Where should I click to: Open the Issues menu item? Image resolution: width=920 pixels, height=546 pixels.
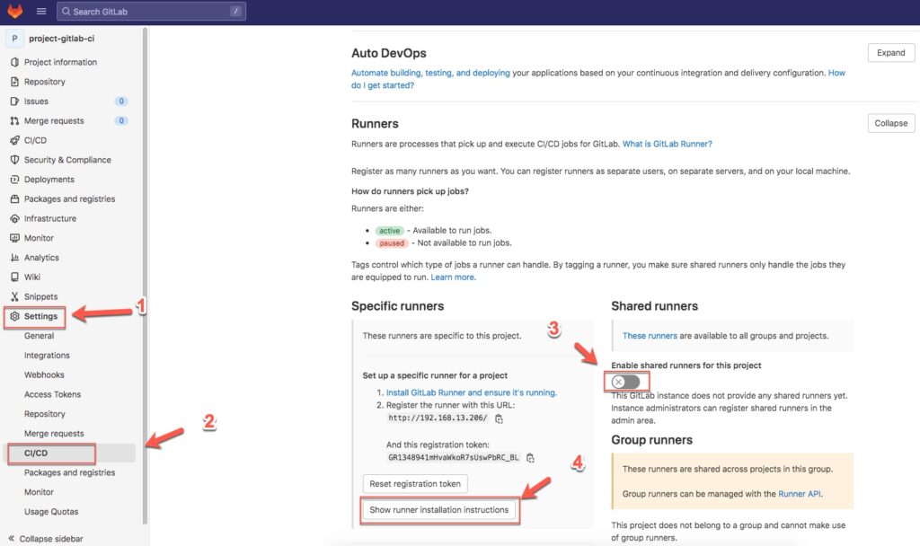pos(36,101)
